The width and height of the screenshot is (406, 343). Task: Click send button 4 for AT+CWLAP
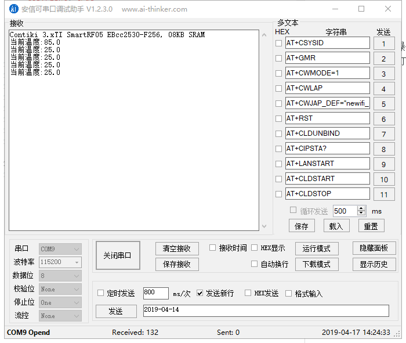(384, 89)
